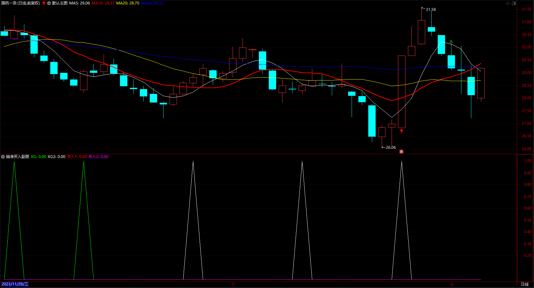Click the 30.00 price axis label
This screenshot has width=534, height=288.
pyautogui.click(x=527, y=47)
